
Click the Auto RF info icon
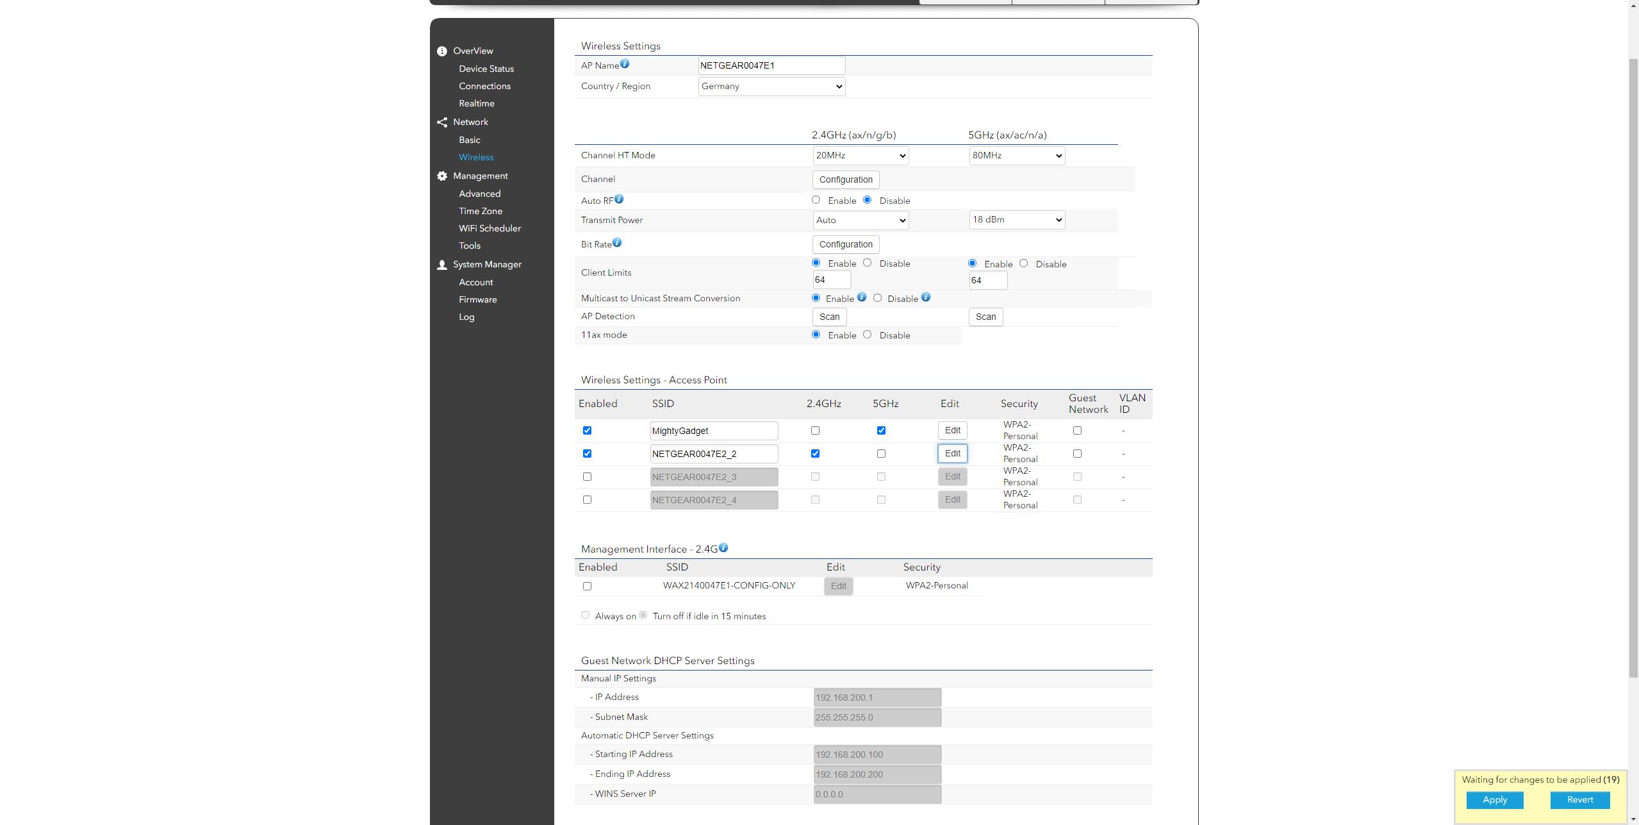click(x=619, y=199)
